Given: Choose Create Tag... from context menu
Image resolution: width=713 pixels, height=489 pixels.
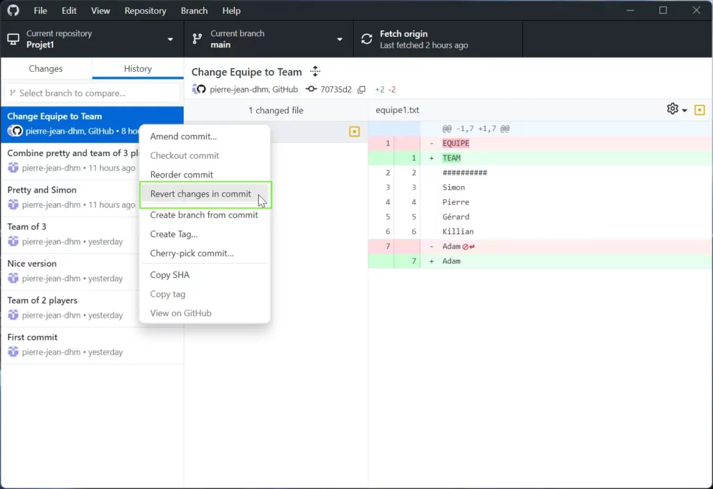Looking at the screenshot, I should pyautogui.click(x=205, y=234).
